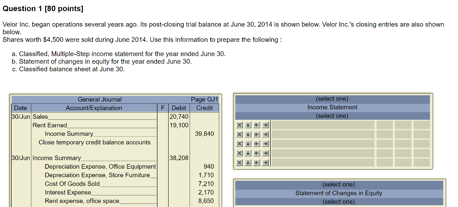Viewport: 458px width, 207px height.
Task: Click the 940 credit amount
Action: point(208,166)
